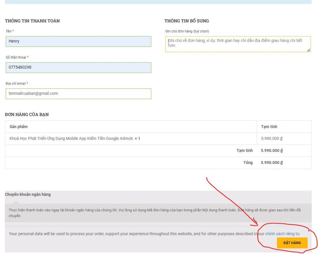Click the Địa chỉ email label
Screen dimensions: 318x259
pos(16,84)
